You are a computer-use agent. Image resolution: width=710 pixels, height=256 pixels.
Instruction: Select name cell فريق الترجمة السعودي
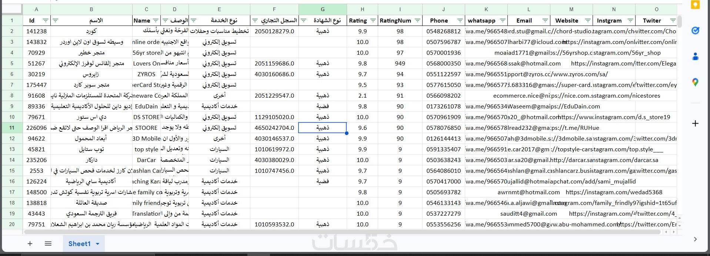(91, 213)
